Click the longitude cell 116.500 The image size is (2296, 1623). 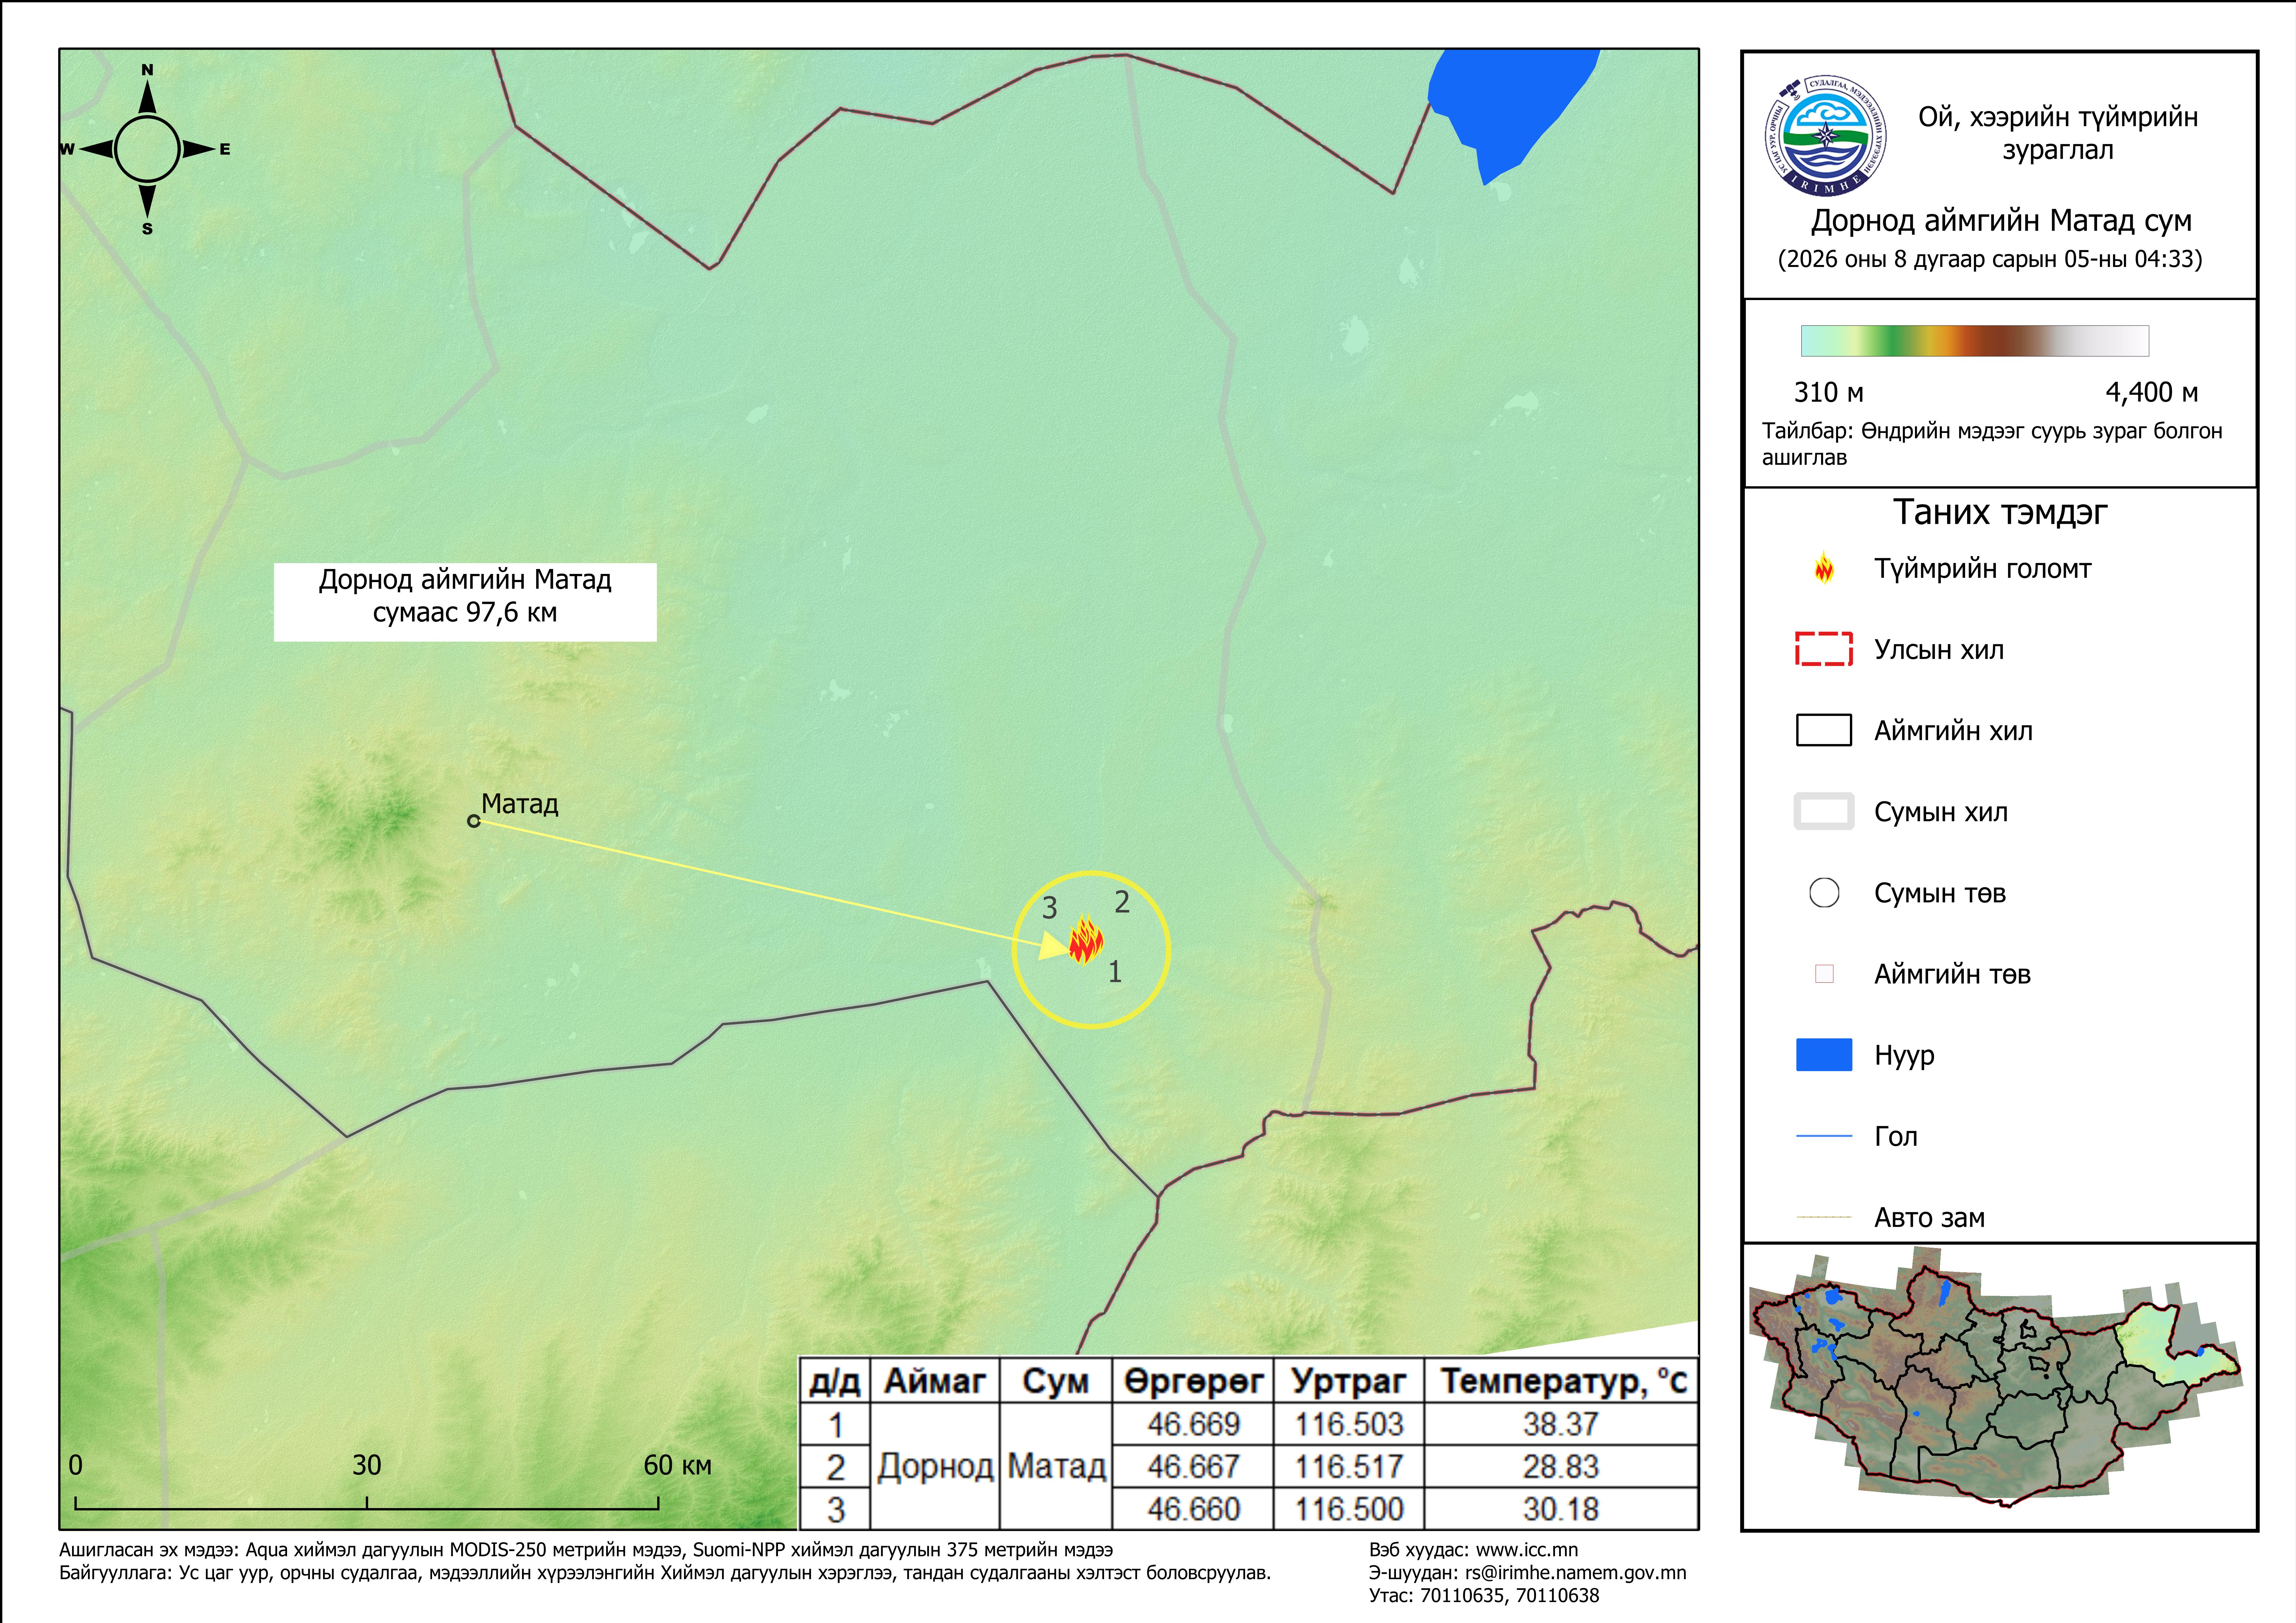coord(1349,1509)
